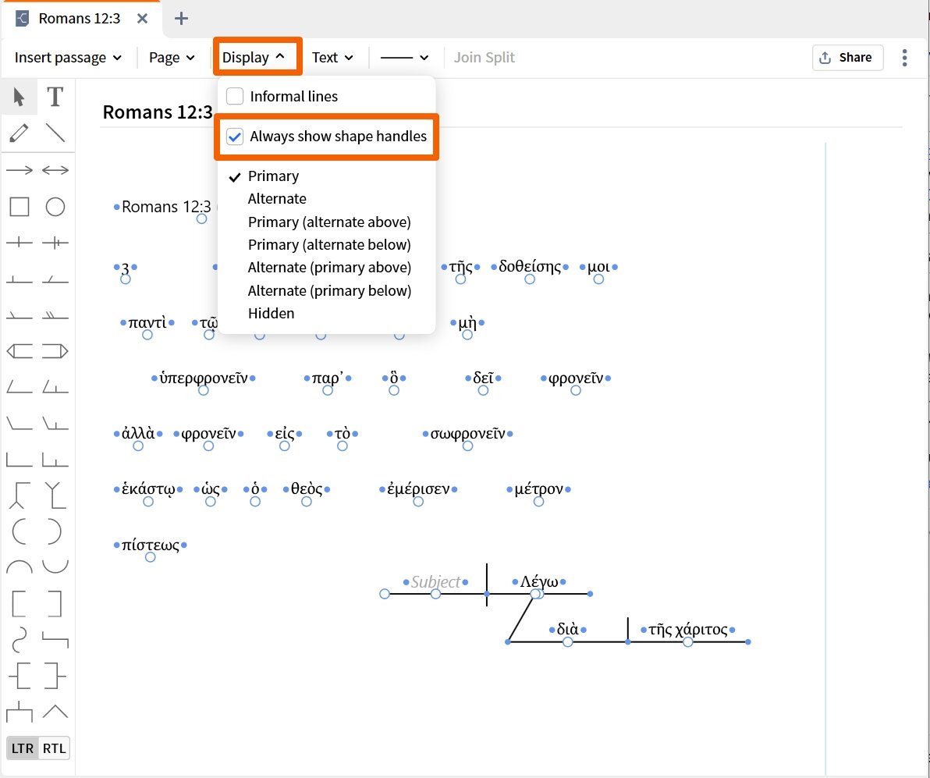Switch text direction to RTL

point(54,748)
